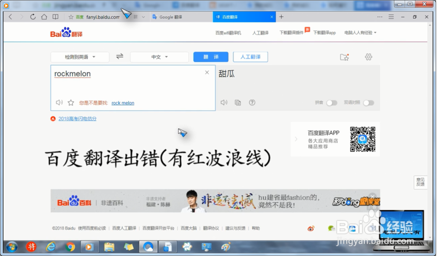Click the fanyi.baidu.com address field
The height and width of the screenshot is (256, 438).
coord(103,17)
